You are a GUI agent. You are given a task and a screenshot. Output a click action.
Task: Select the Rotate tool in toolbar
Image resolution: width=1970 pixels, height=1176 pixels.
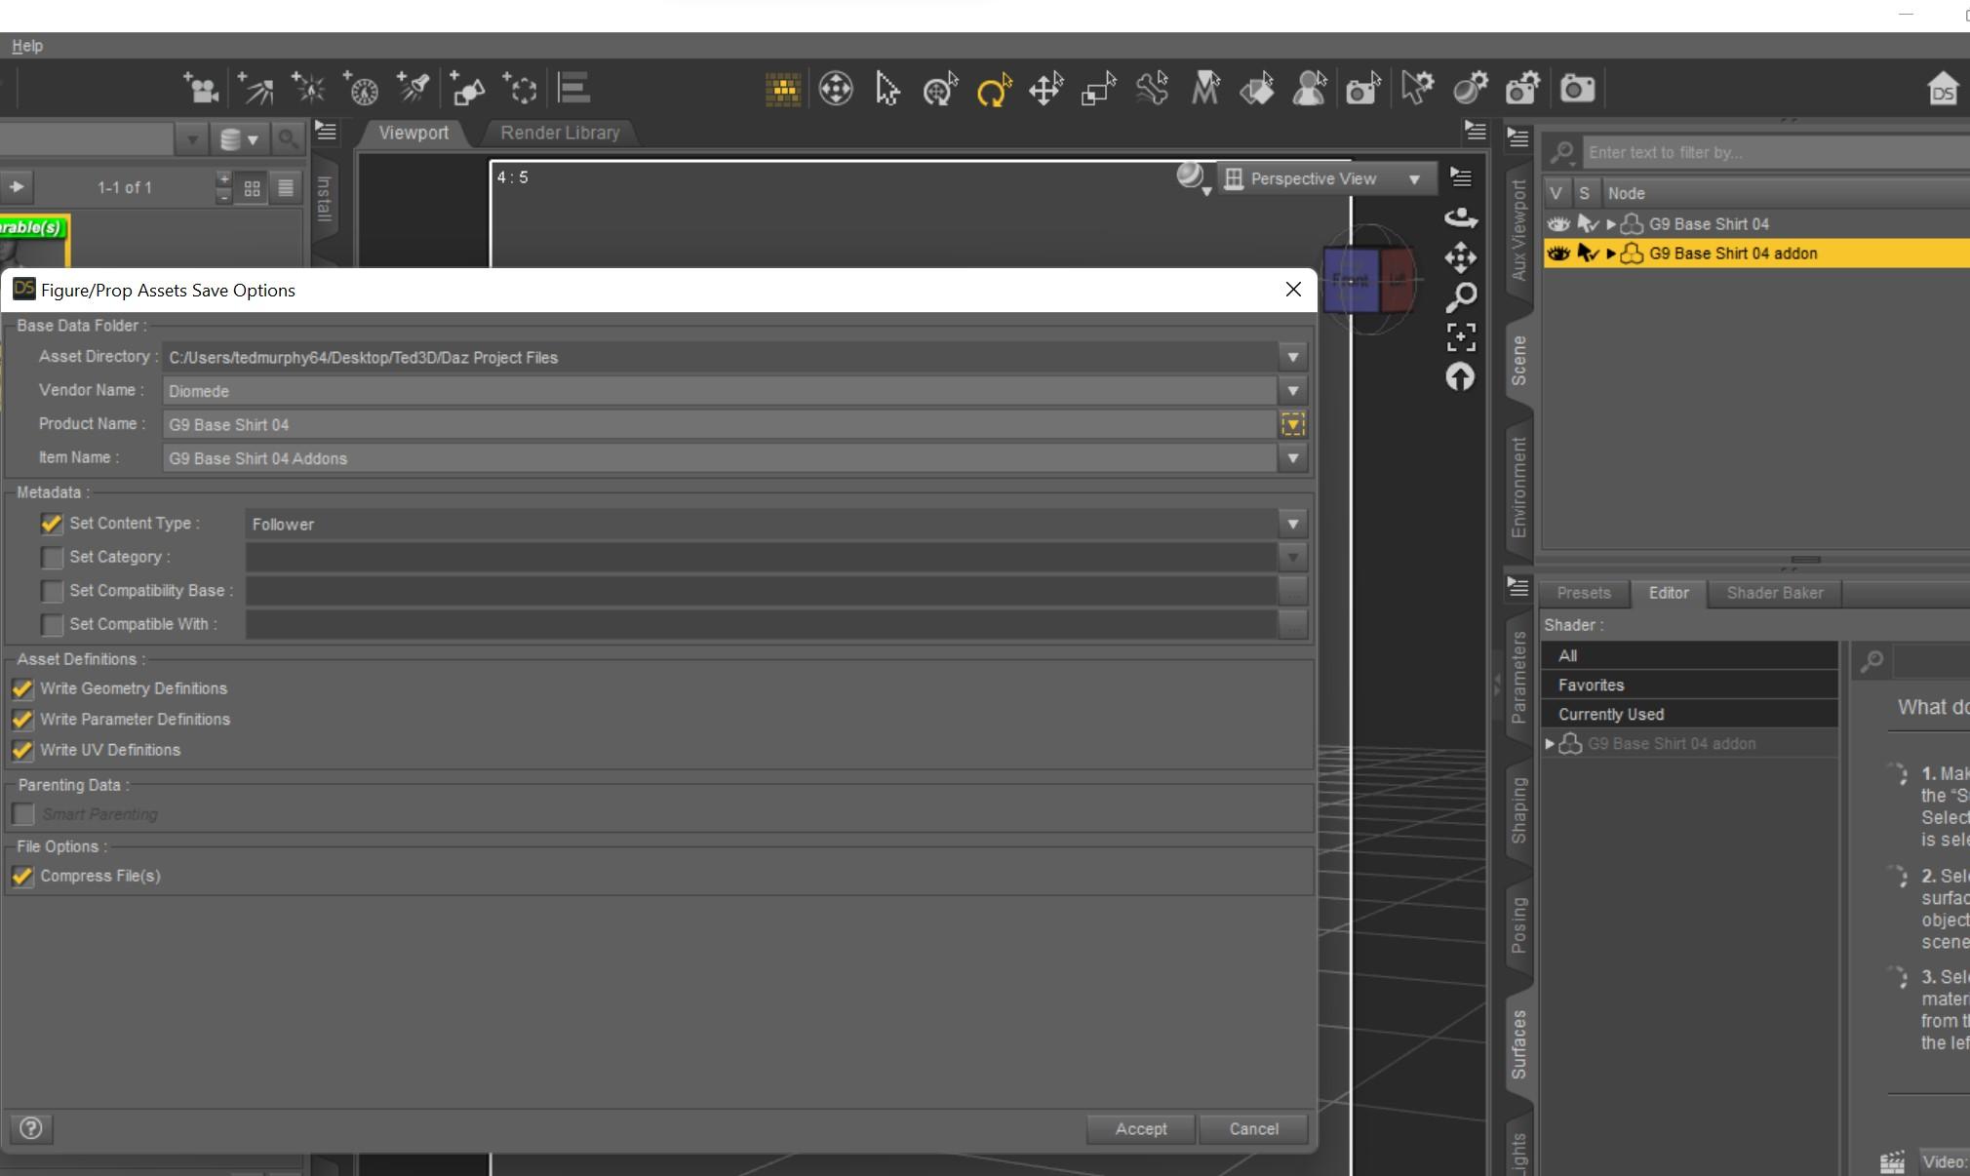[x=992, y=90]
